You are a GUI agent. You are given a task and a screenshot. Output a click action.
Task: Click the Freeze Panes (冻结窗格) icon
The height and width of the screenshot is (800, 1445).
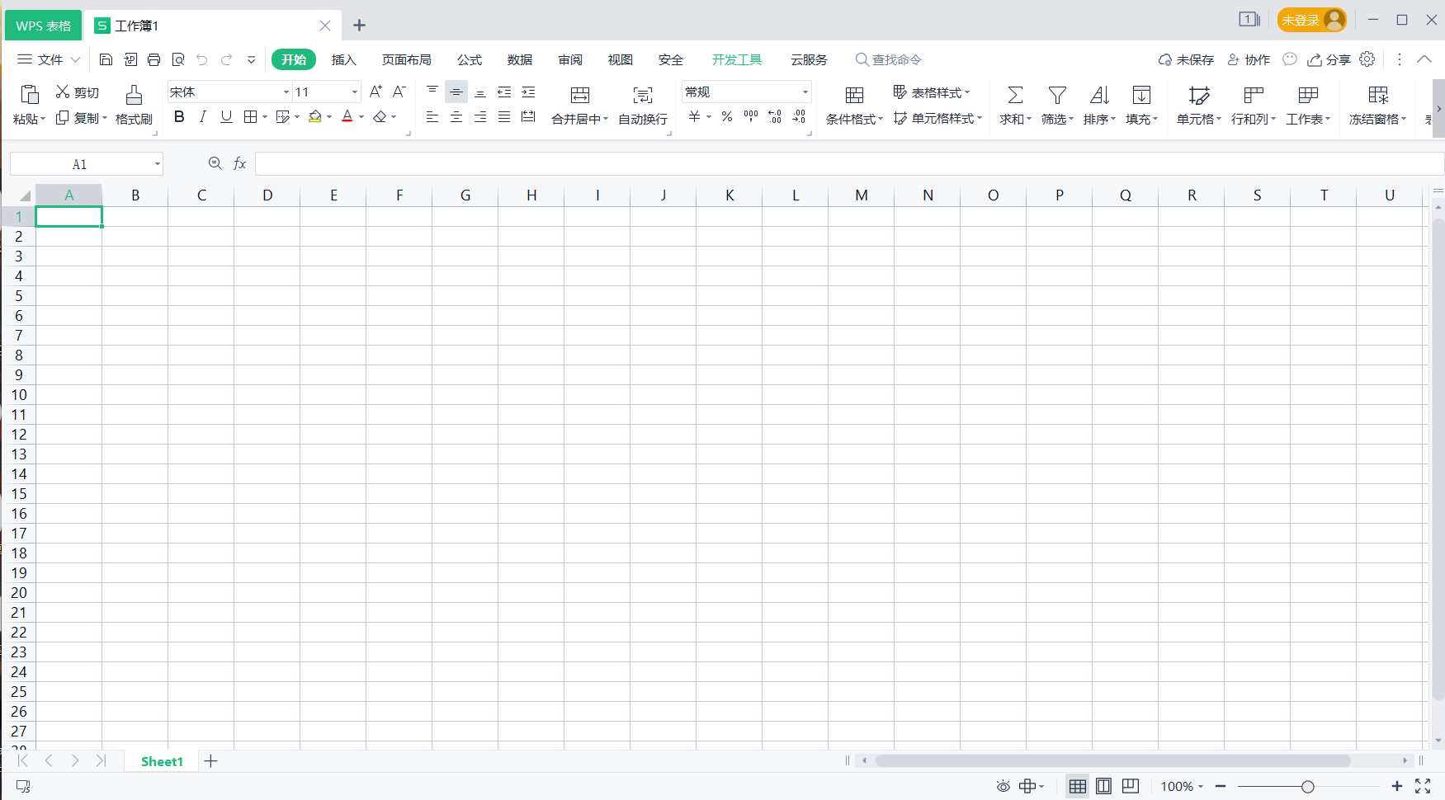point(1377,95)
